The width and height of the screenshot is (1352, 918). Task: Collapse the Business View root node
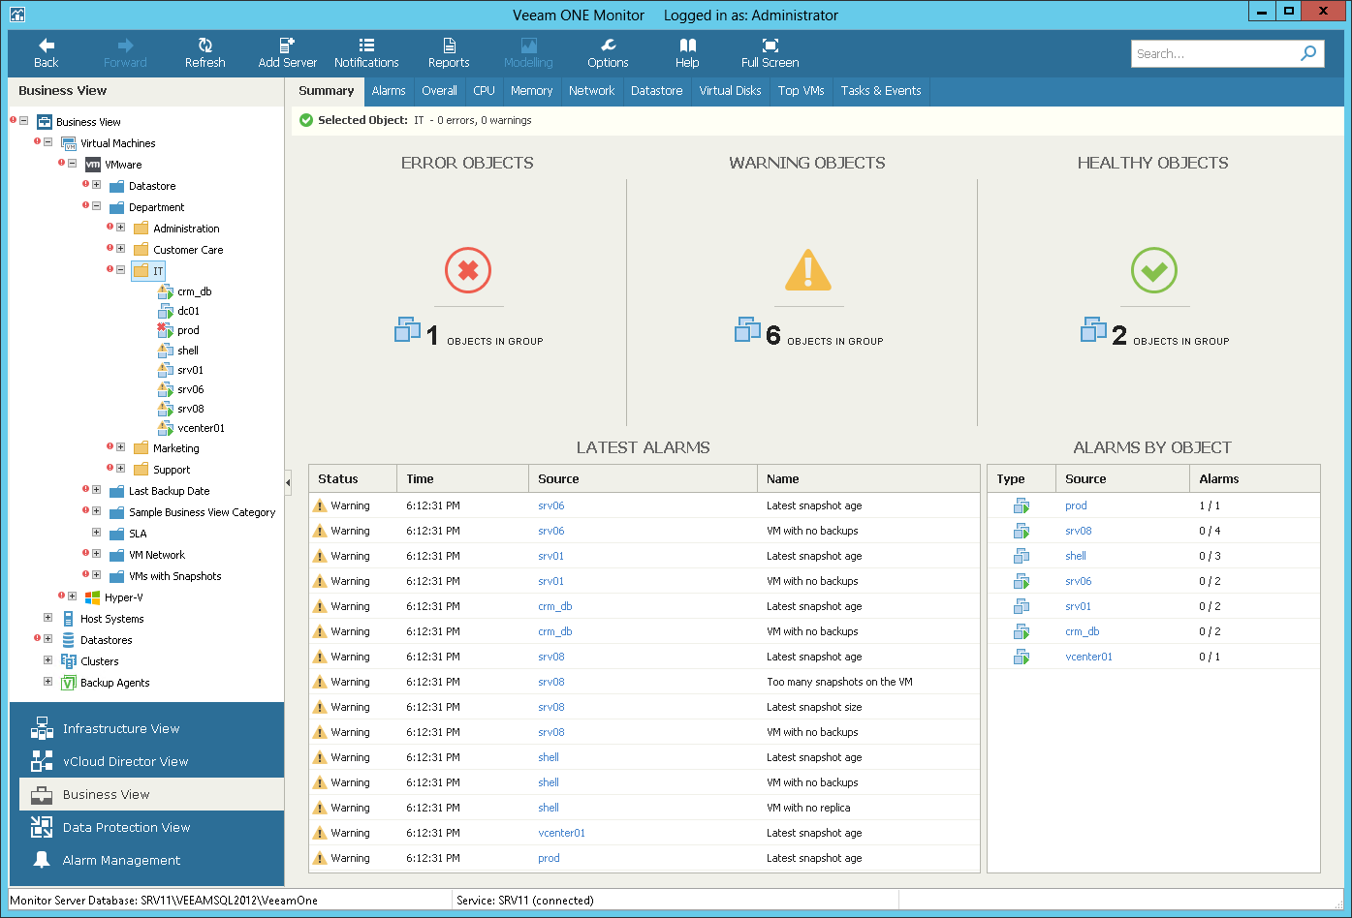click(23, 121)
